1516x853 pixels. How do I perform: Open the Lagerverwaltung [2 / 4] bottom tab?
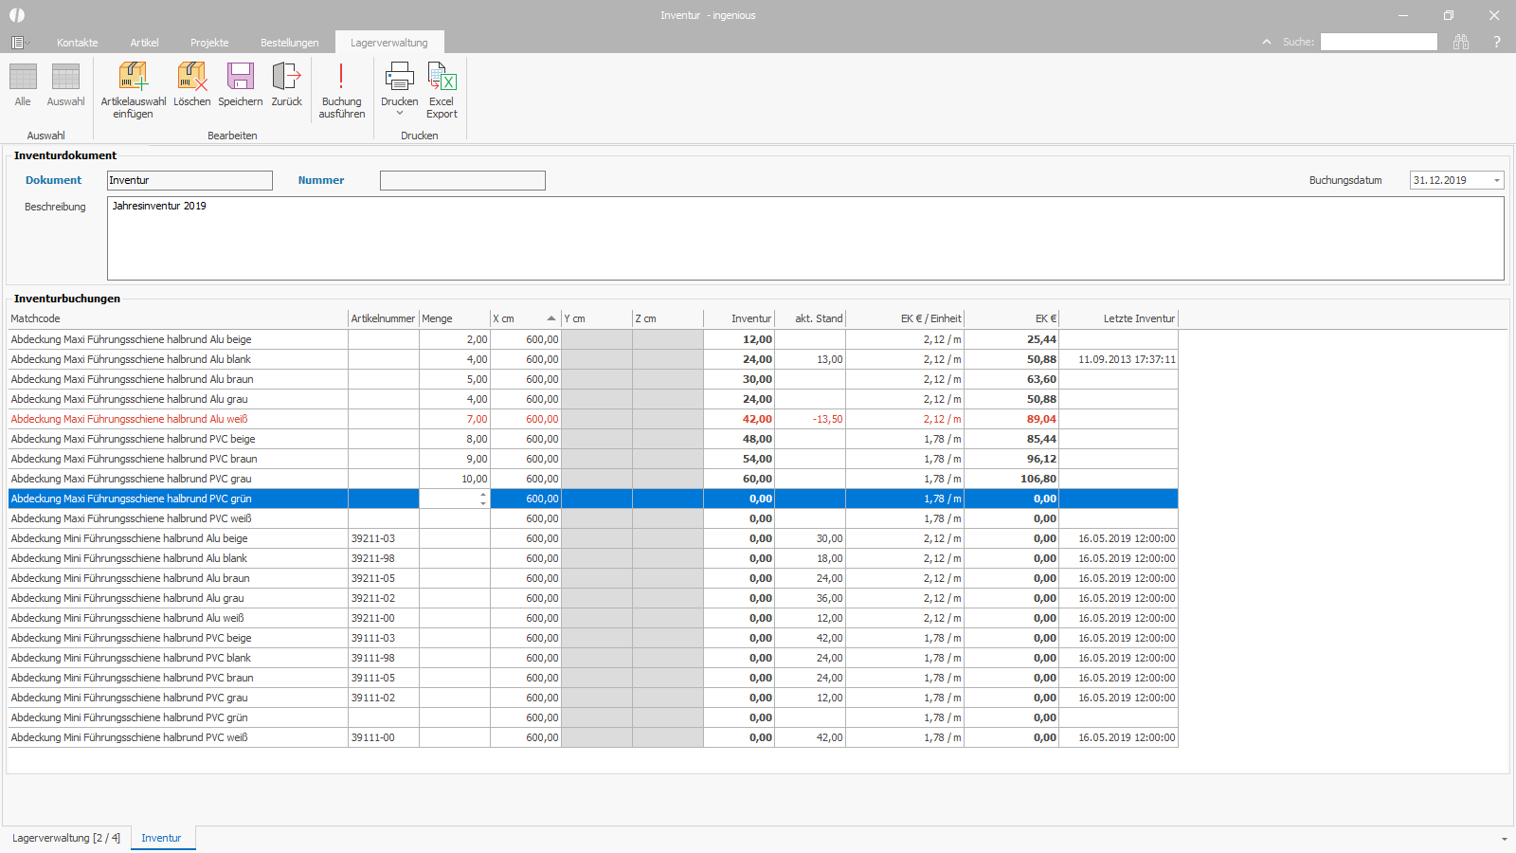66,838
